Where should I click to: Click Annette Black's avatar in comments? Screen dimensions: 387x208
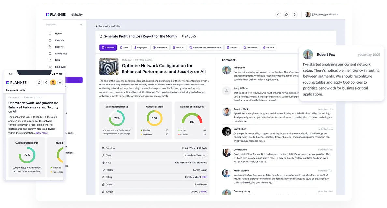(x=227, y=112)
